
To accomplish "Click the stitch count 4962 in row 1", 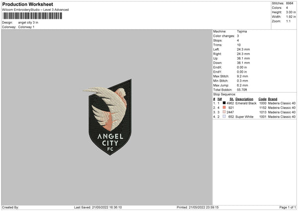I will click(230, 103).
